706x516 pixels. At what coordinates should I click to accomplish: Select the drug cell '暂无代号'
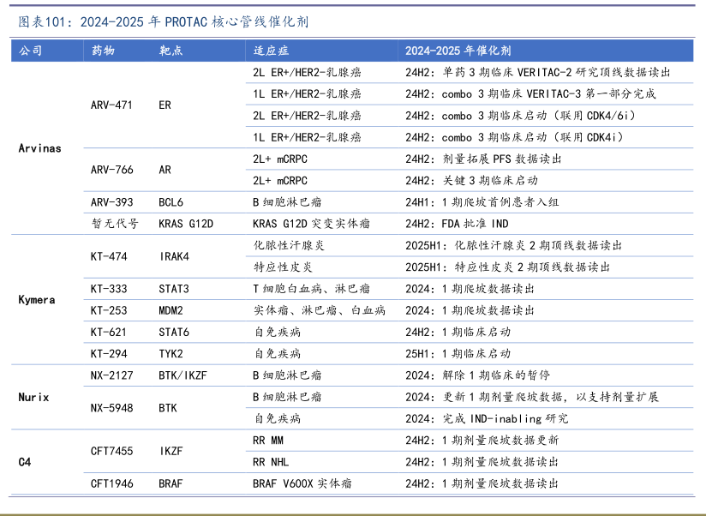point(115,224)
